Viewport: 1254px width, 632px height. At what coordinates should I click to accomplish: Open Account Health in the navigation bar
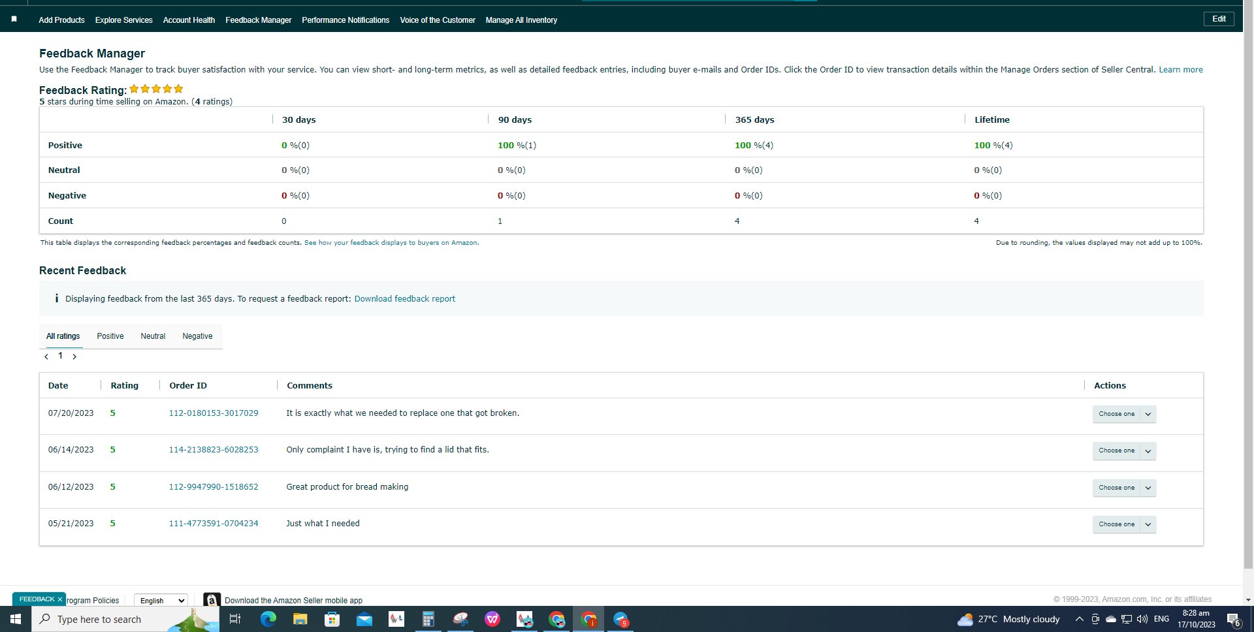point(189,20)
